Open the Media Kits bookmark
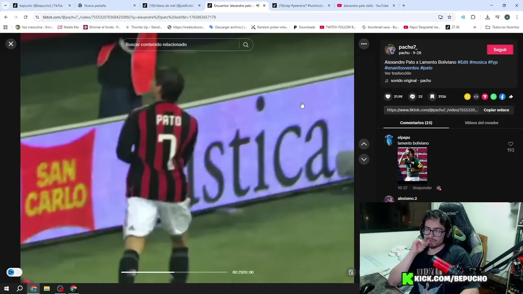Screen dimensions: 523x294 click(68, 27)
